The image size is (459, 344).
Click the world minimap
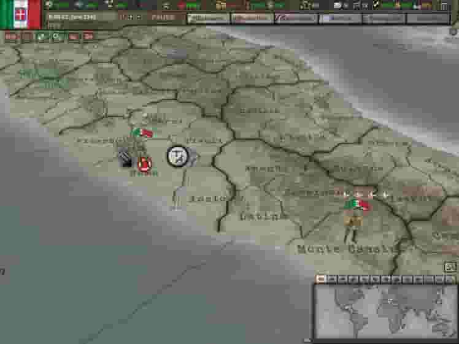click(x=385, y=312)
